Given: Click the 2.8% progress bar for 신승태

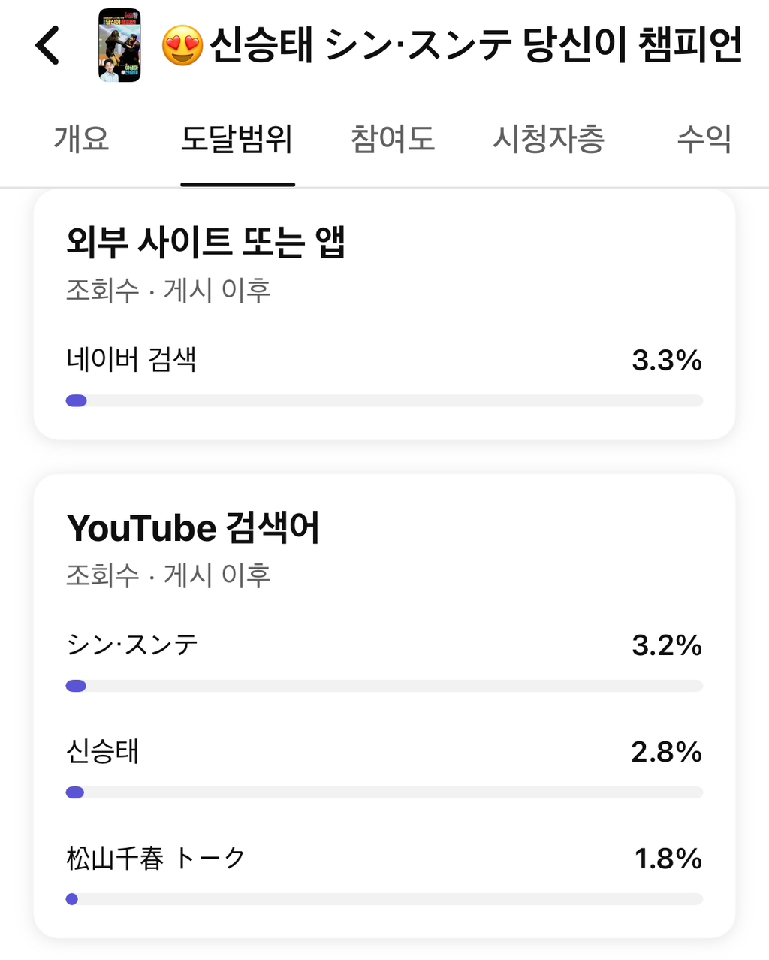Looking at the screenshot, I should (384, 792).
